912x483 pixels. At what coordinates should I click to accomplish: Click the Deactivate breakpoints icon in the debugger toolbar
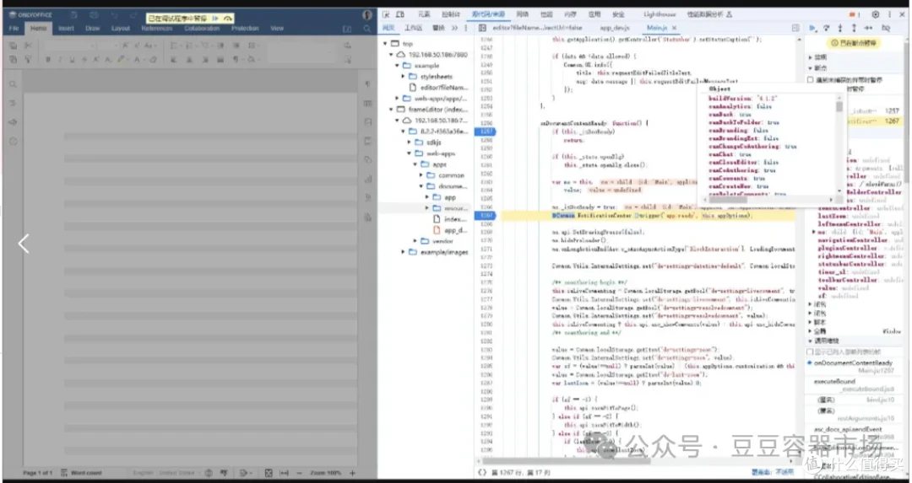tap(886, 28)
